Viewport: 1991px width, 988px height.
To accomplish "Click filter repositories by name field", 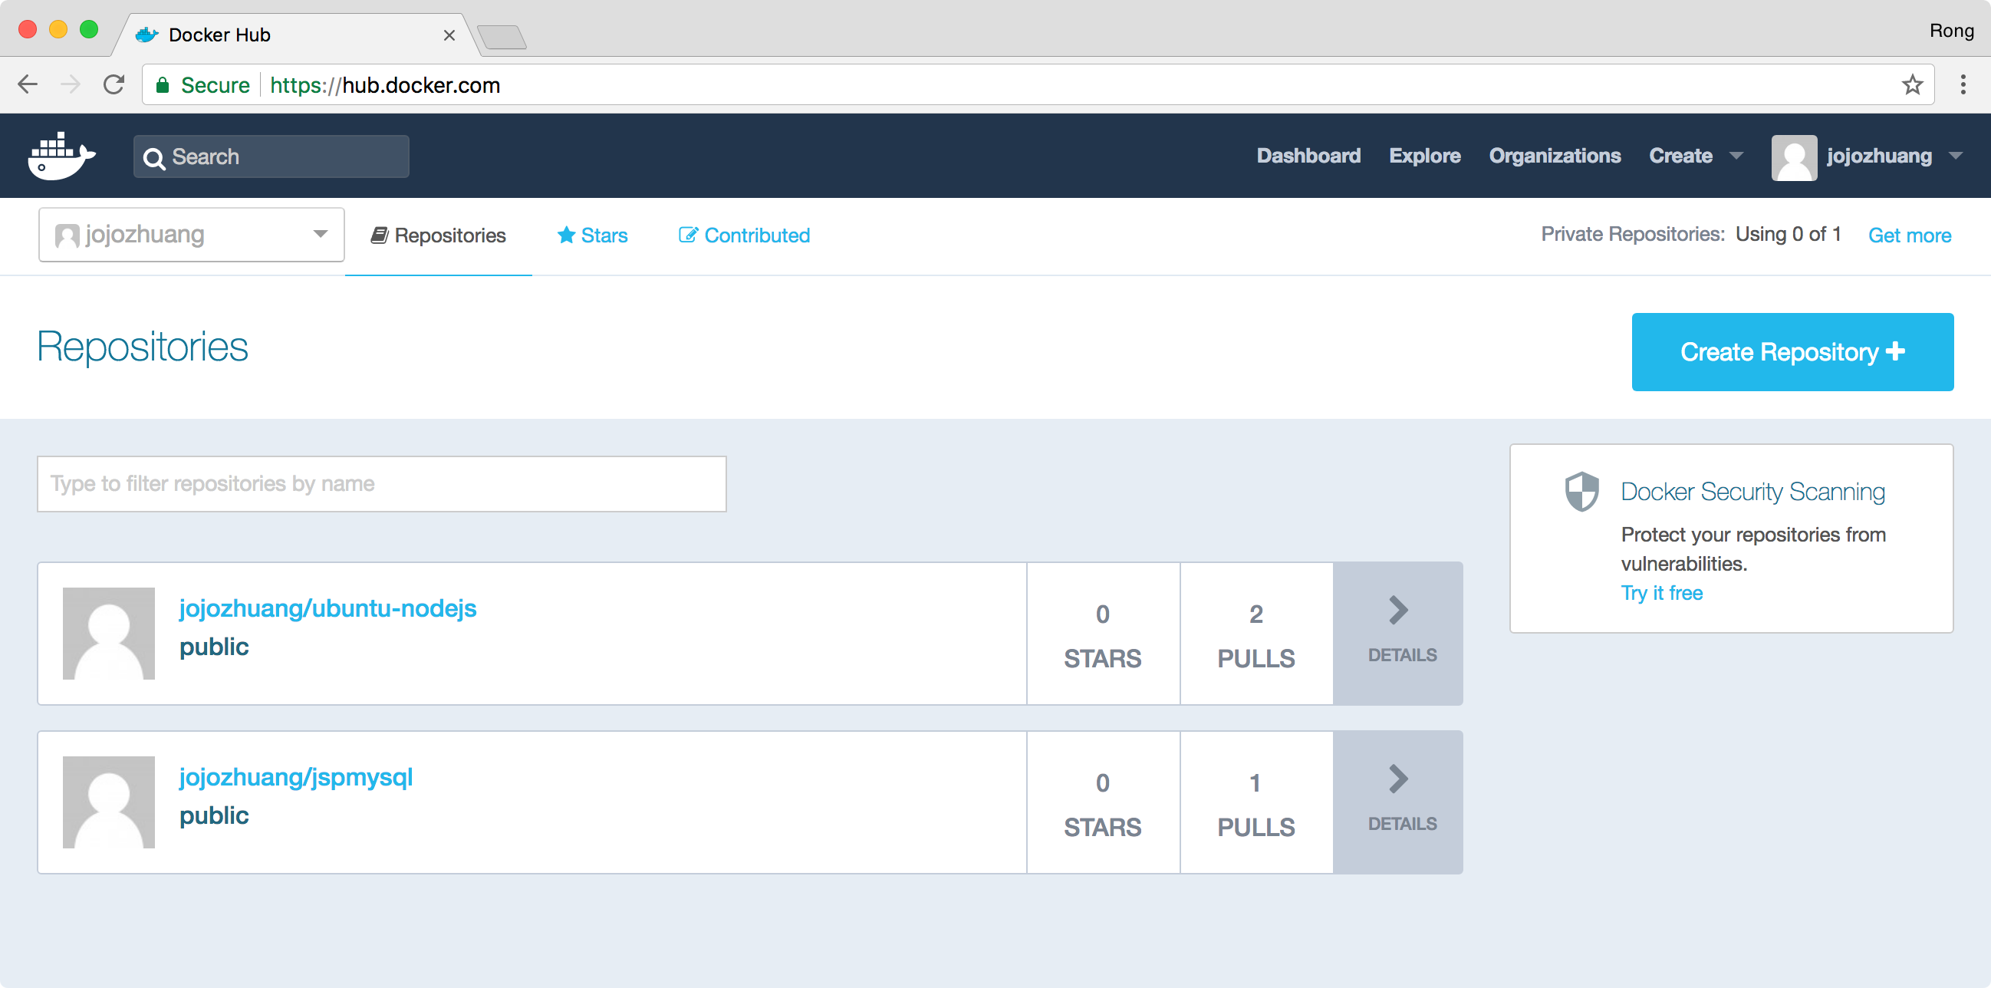I will click(x=382, y=482).
